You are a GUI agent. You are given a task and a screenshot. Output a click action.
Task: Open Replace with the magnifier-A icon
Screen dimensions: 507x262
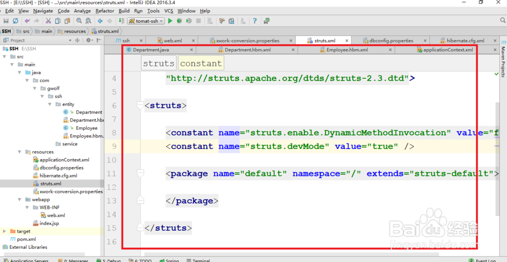(x=88, y=21)
